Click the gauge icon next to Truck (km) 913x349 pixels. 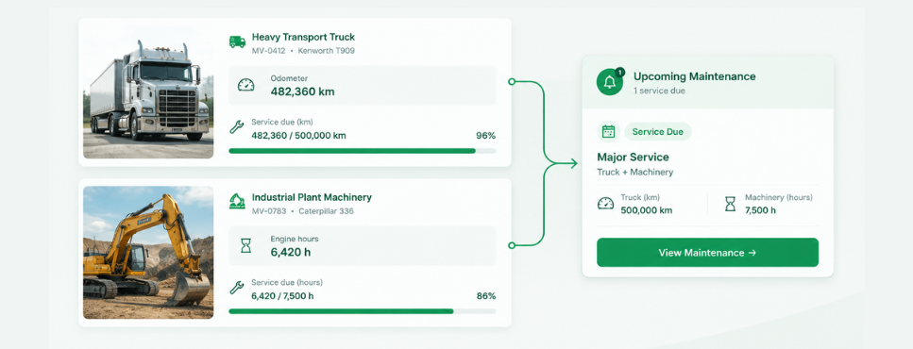[605, 204]
